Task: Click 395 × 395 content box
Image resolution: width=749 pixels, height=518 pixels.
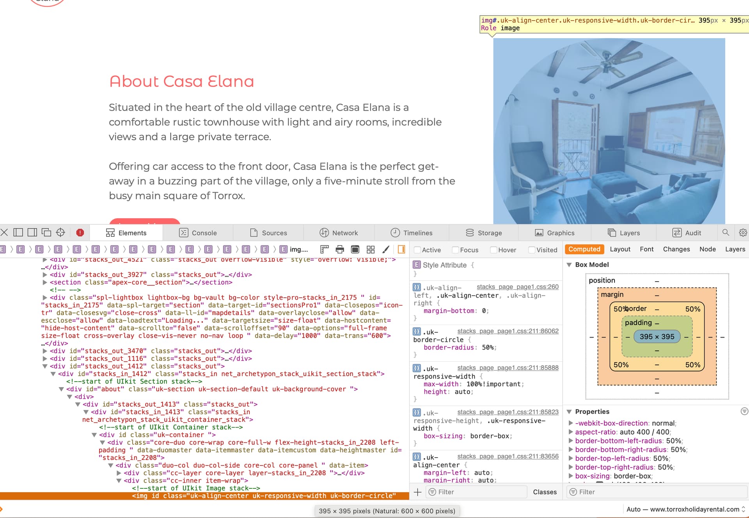Action: point(657,336)
